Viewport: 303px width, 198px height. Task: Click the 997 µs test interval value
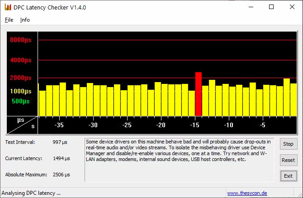coord(60,142)
